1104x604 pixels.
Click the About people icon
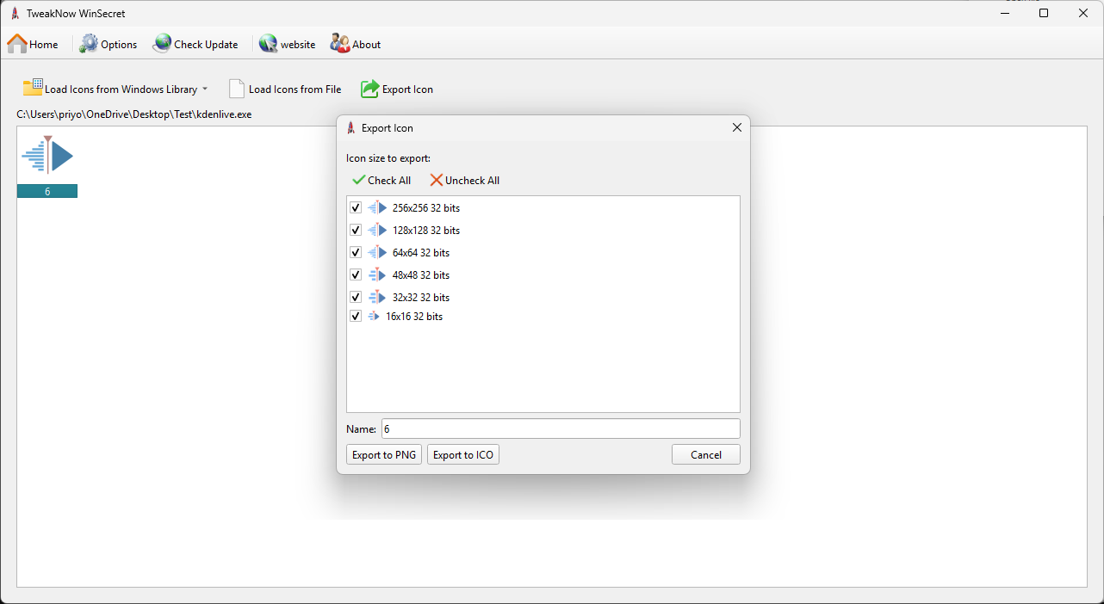click(340, 44)
